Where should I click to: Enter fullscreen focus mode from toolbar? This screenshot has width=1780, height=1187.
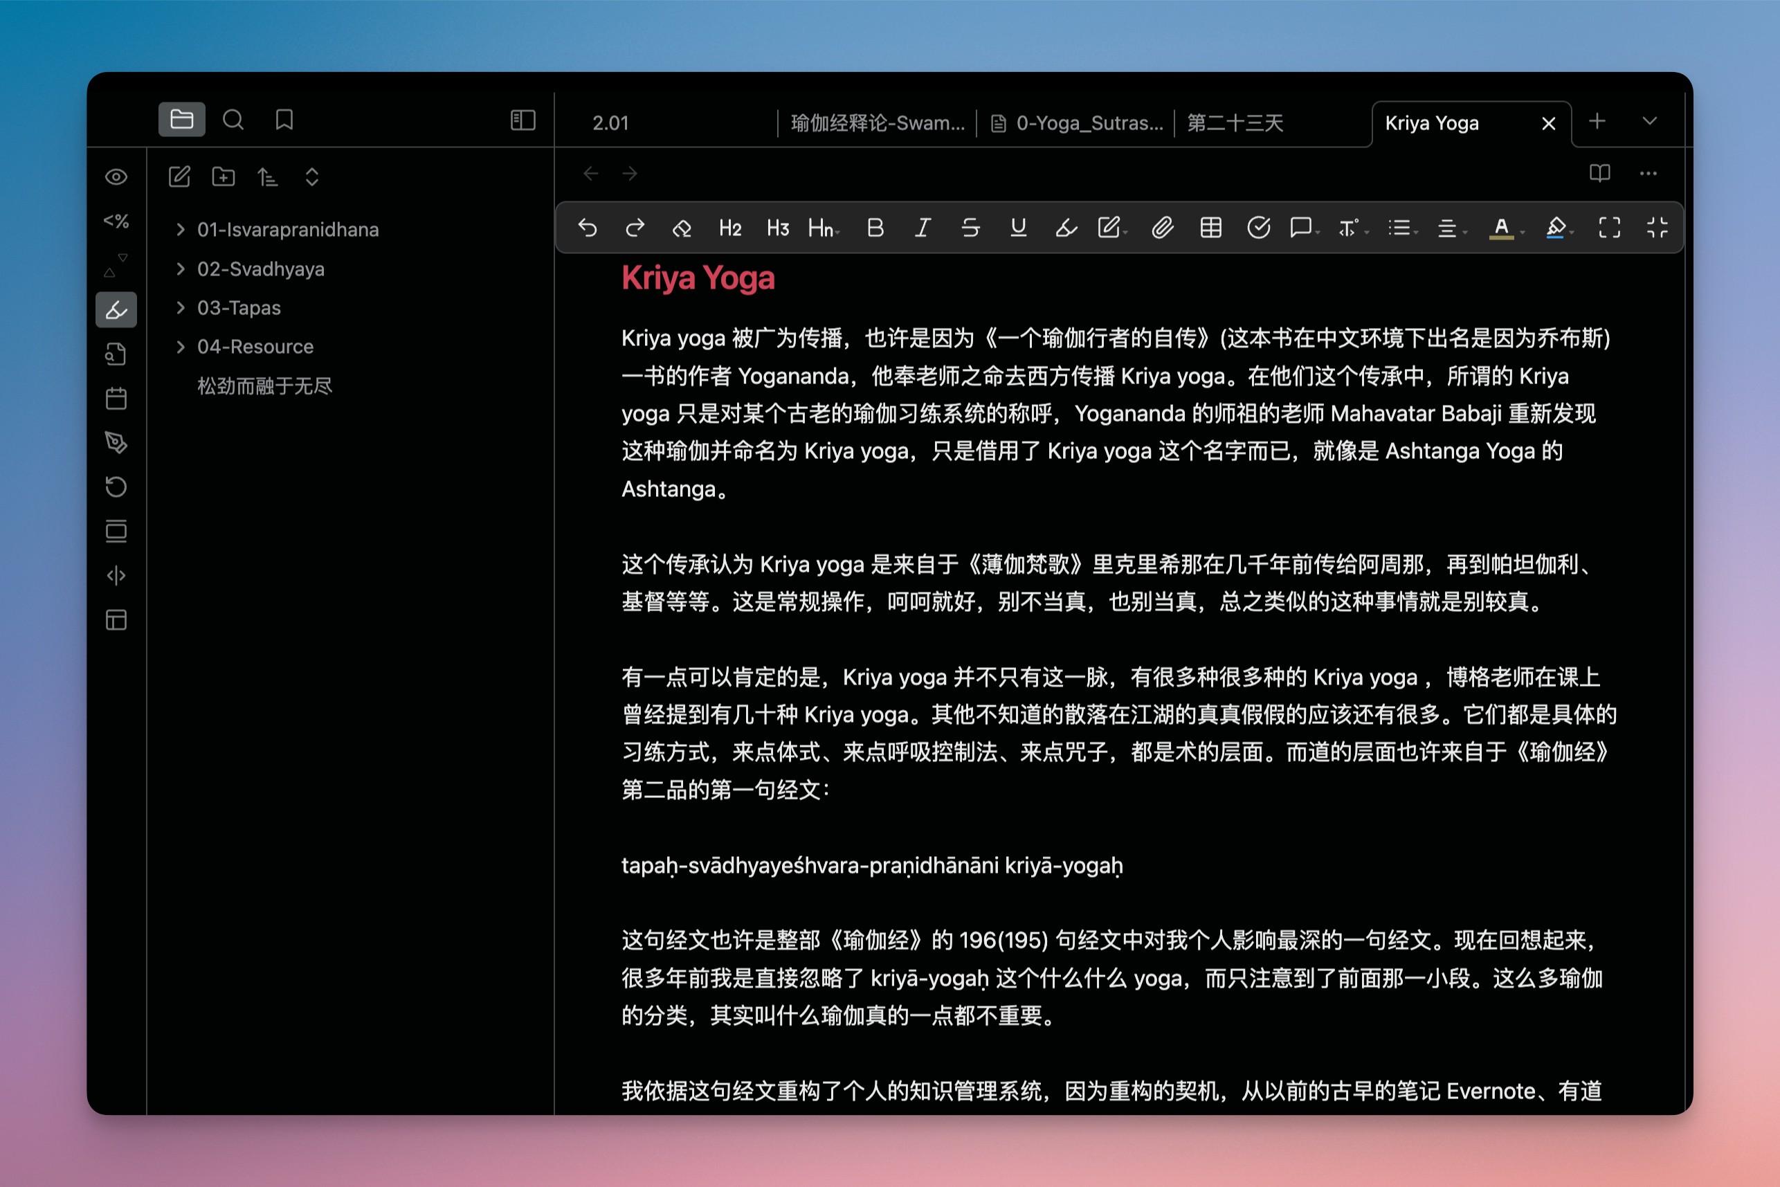click(x=1610, y=227)
